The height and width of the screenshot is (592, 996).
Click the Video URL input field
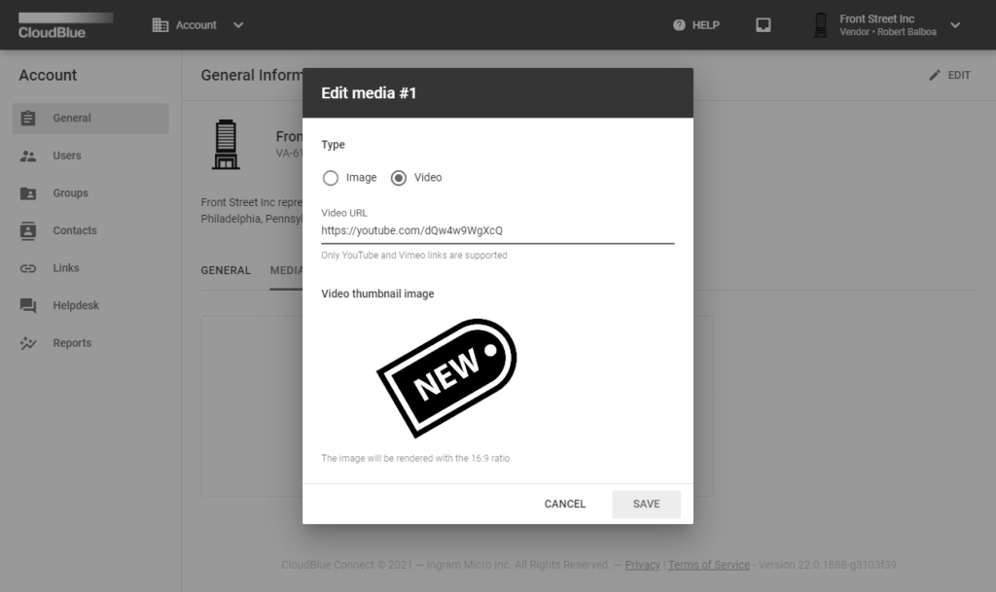click(x=497, y=231)
